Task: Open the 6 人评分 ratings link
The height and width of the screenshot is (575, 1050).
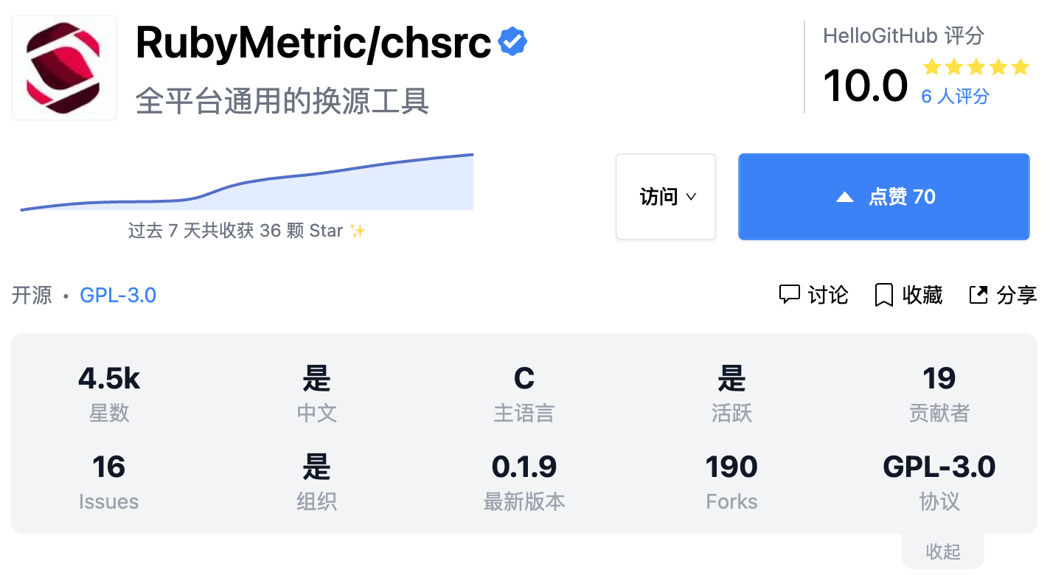Action: pos(955,96)
